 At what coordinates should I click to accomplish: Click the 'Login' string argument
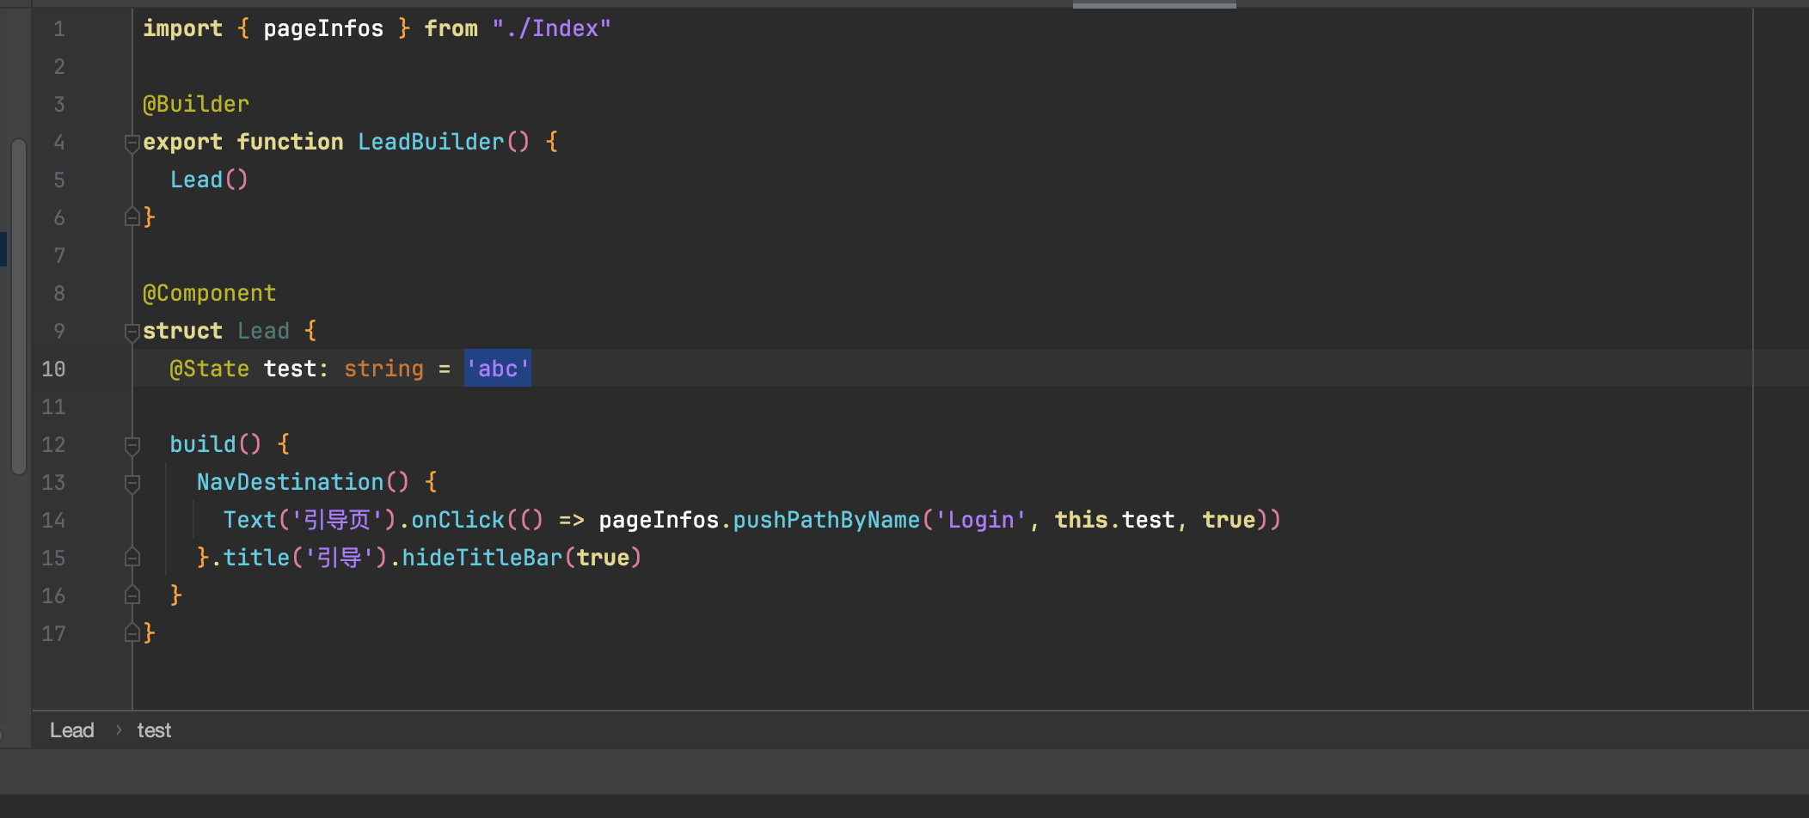pyautogui.click(x=980, y=520)
